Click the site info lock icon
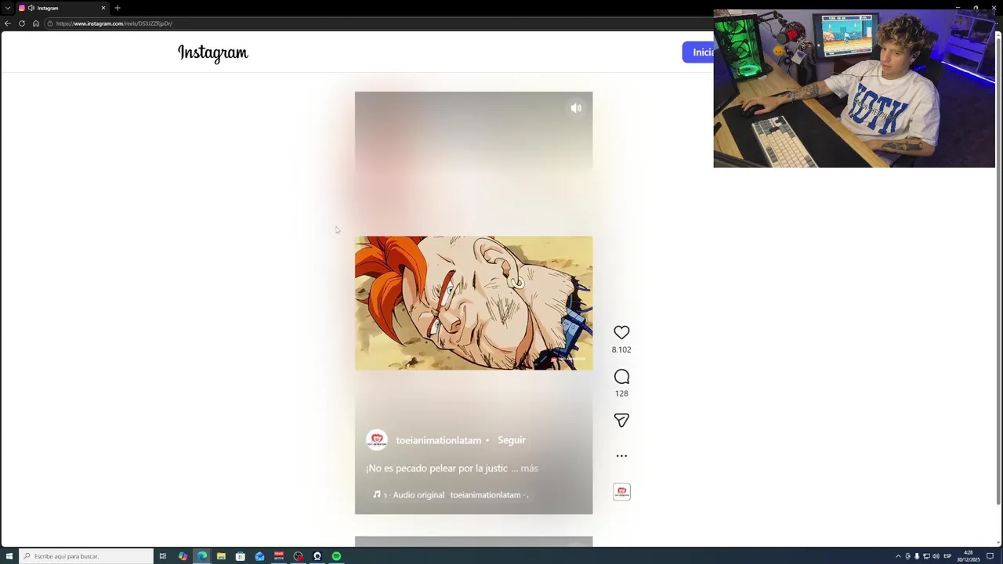The height and width of the screenshot is (564, 1003). point(49,23)
